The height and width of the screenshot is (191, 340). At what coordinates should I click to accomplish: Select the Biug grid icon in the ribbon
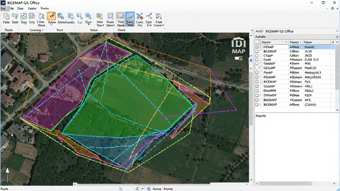pos(24,17)
